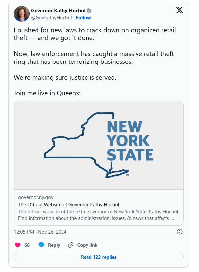The width and height of the screenshot is (199, 272).
Task: Like the tweet with the heart icon
Action: click(18, 245)
